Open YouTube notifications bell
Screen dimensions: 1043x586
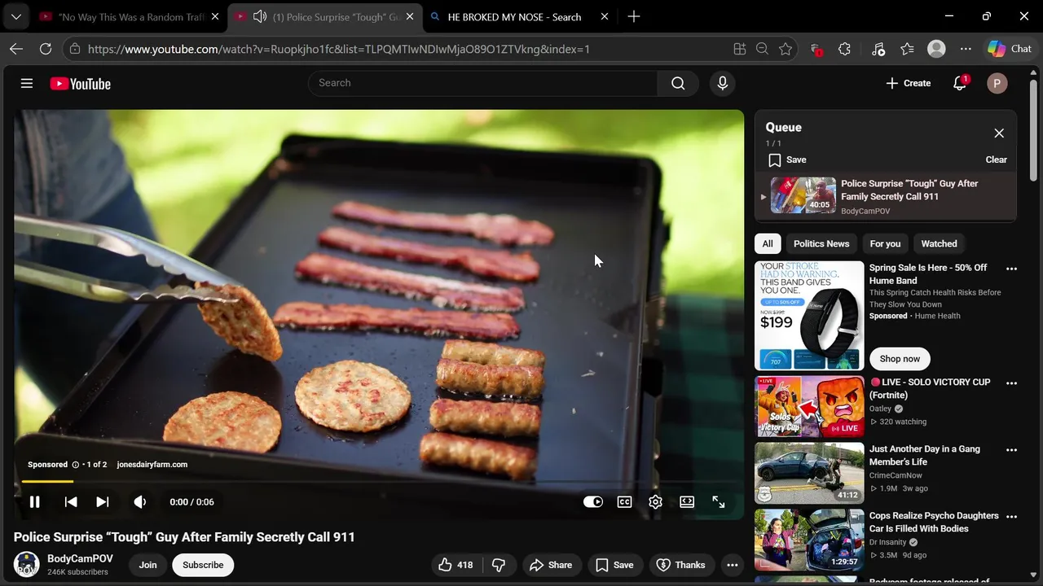pos(960,83)
